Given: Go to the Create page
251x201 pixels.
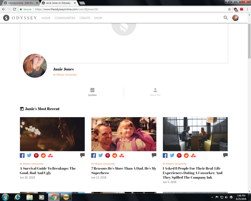Looking at the screenshot, I should pos(85,18).
